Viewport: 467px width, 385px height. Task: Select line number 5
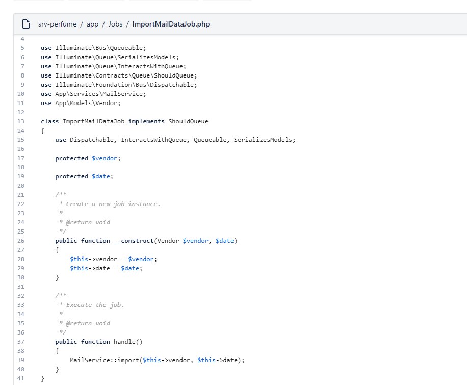point(22,48)
